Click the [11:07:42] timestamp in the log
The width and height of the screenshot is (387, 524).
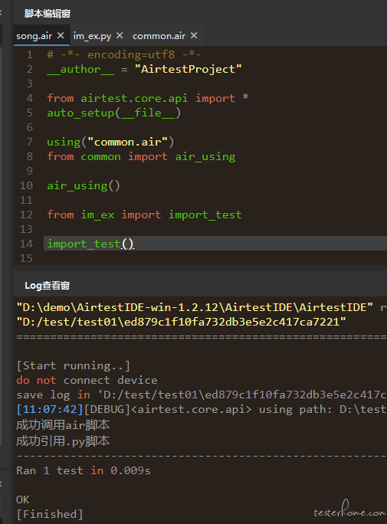[50, 409]
